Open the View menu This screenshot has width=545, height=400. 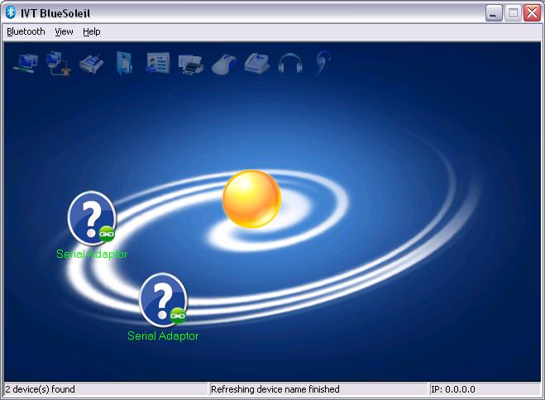point(64,31)
